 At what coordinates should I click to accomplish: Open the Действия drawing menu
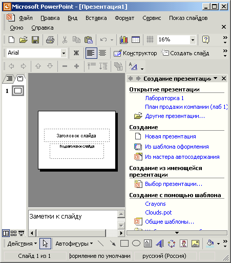[x=22, y=244]
